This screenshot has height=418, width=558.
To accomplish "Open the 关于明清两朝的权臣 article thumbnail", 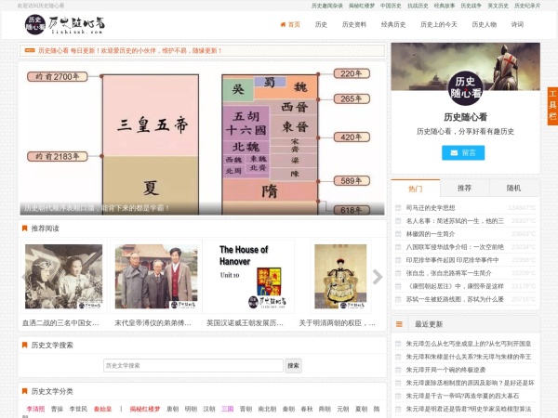I will [340, 276].
